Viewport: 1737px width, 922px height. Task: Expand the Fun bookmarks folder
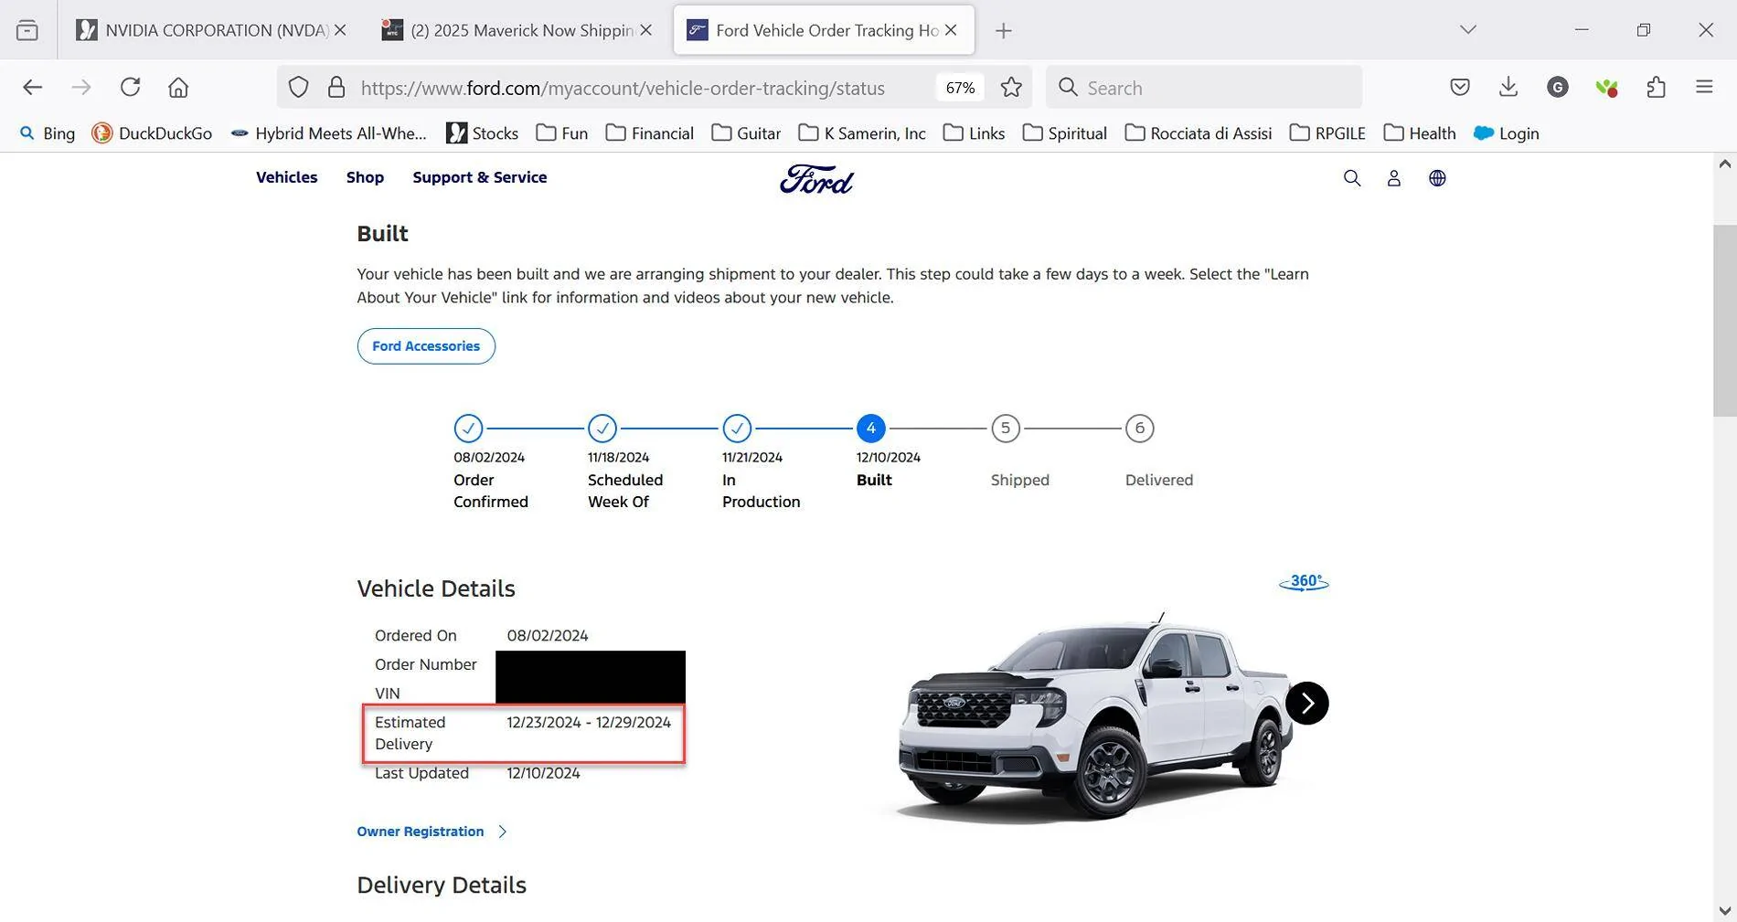[561, 133]
